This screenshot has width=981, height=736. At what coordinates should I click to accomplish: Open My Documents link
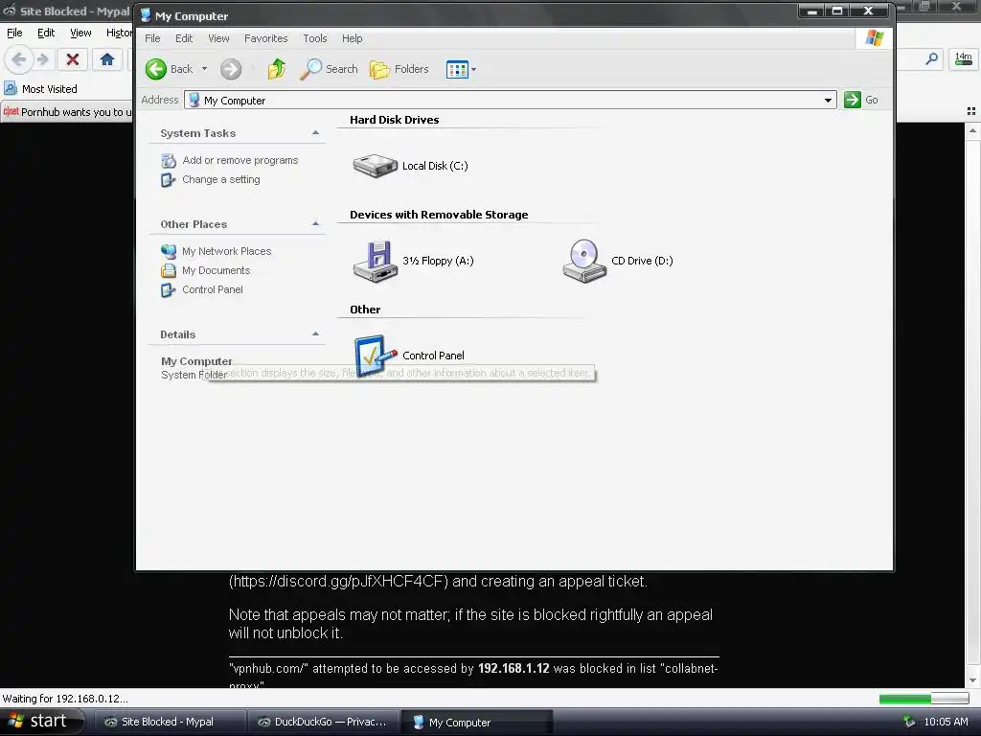click(216, 270)
